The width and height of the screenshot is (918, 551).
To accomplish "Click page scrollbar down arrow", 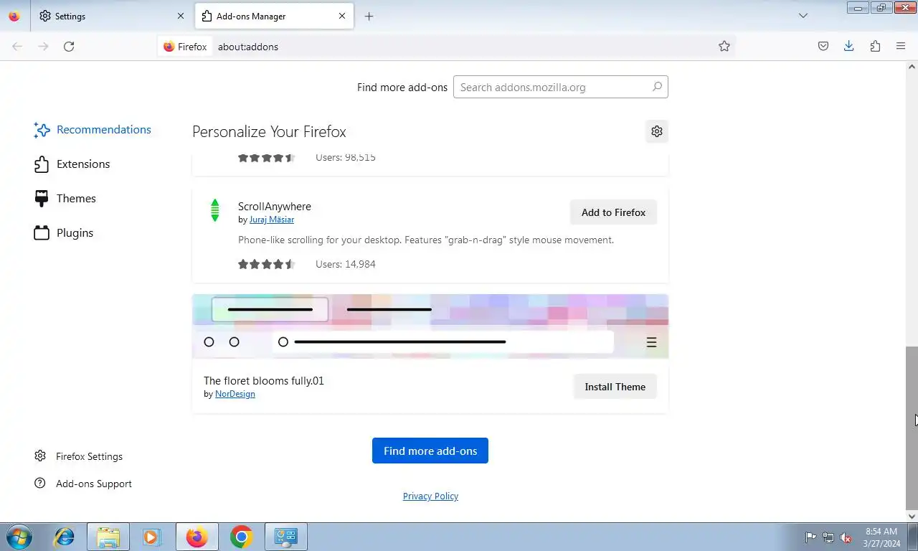I will pyautogui.click(x=912, y=516).
